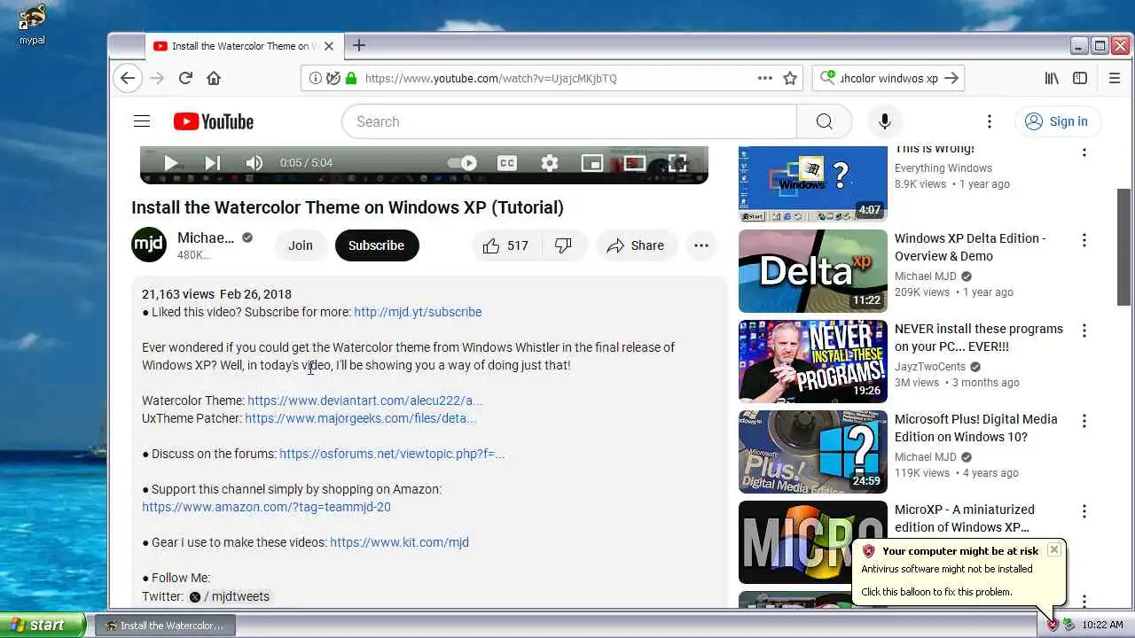The width and height of the screenshot is (1135, 638).
Task: Open MicroXP video thumbnail
Action: point(813,542)
